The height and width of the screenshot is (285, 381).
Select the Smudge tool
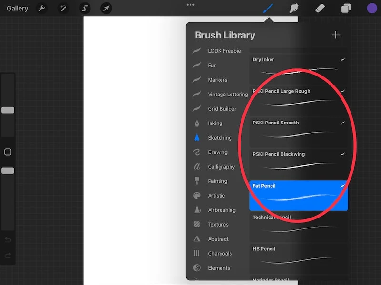coord(294,8)
